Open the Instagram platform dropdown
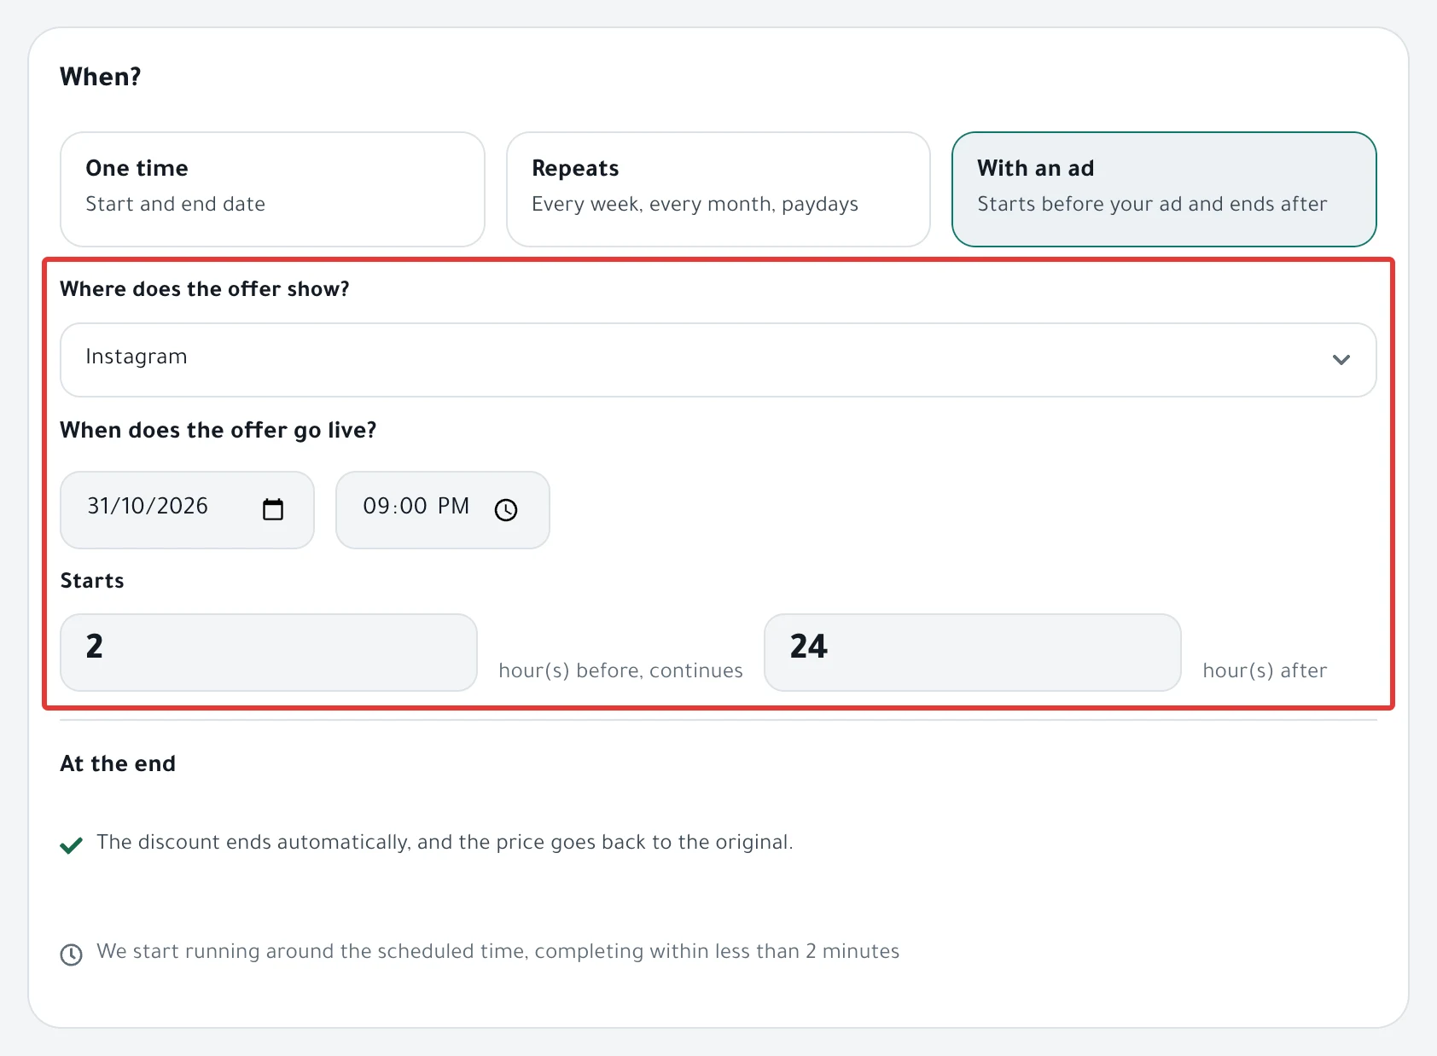 click(x=718, y=360)
